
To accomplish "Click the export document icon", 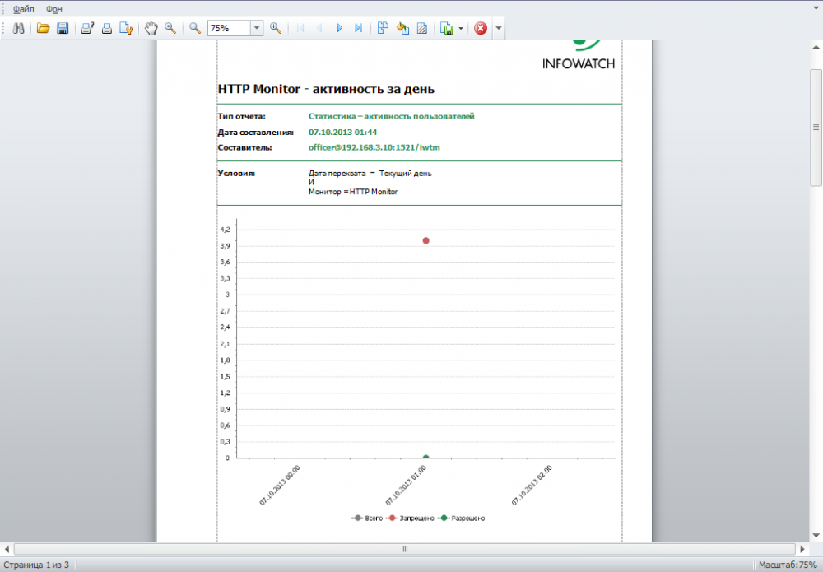I will click(x=447, y=28).
